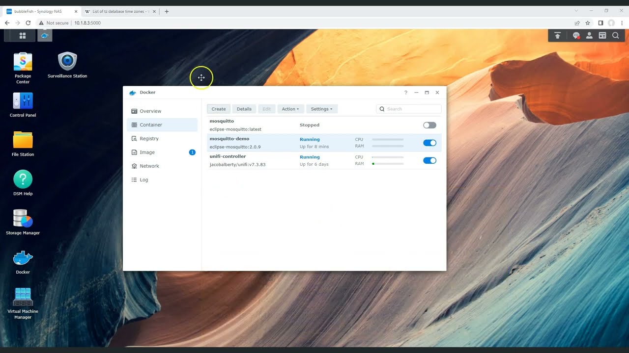The height and width of the screenshot is (353, 629).
Task: Select the mosquitto-demo container name
Action: tap(229, 139)
